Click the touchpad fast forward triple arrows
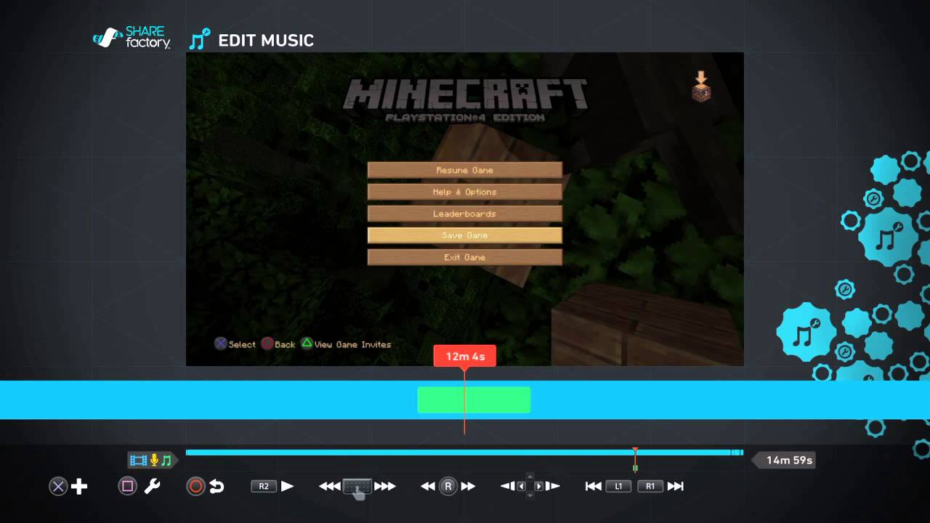 pyautogui.click(x=384, y=487)
